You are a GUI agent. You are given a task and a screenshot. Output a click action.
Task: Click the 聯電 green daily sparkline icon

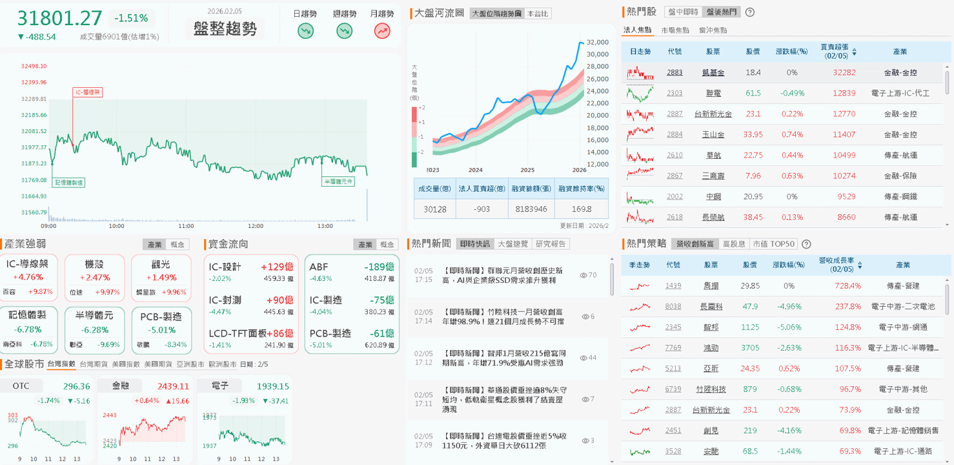[x=640, y=94]
